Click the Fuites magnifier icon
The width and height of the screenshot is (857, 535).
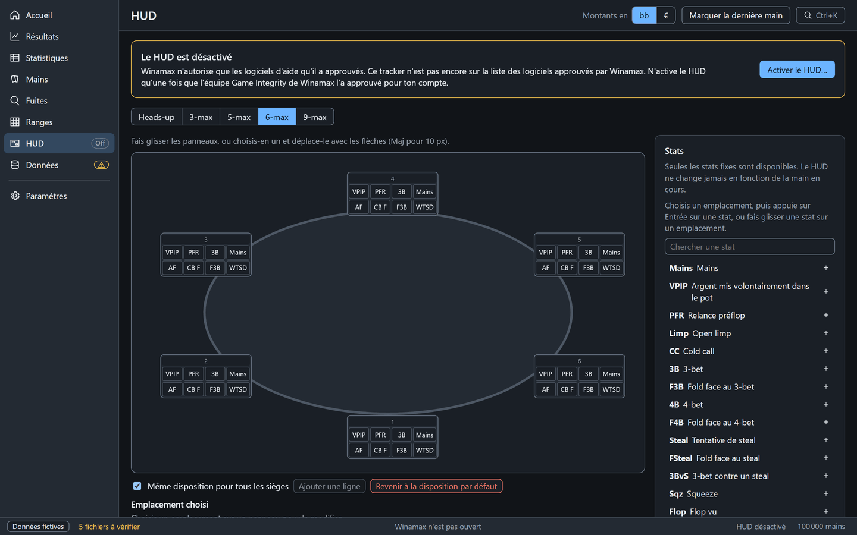pyautogui.click(x=15, y=100)
